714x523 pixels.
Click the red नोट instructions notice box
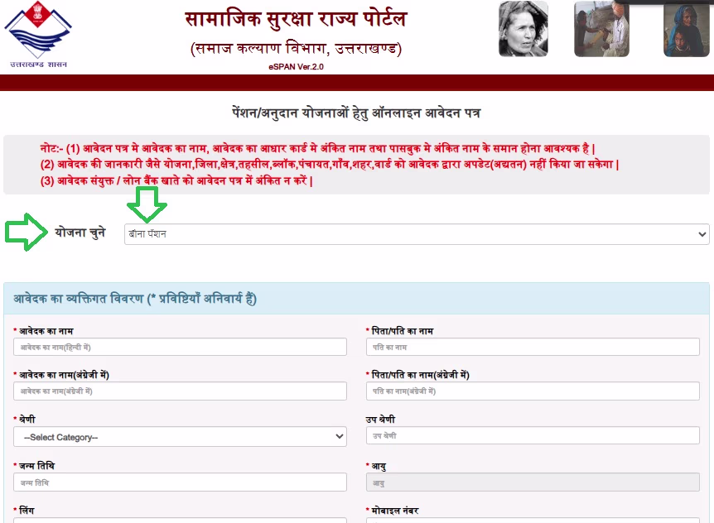click(356, 165)
